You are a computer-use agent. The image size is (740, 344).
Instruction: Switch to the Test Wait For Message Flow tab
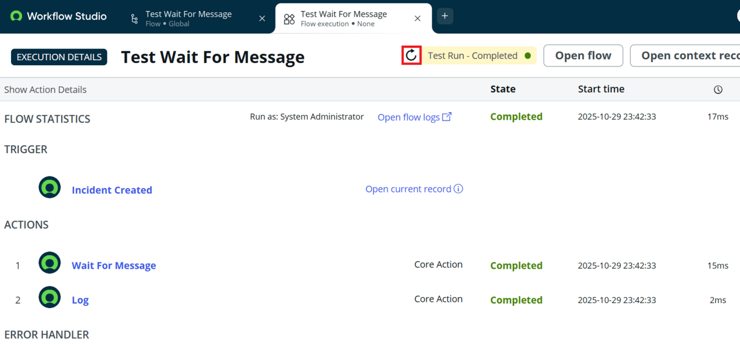coord(188,19)
